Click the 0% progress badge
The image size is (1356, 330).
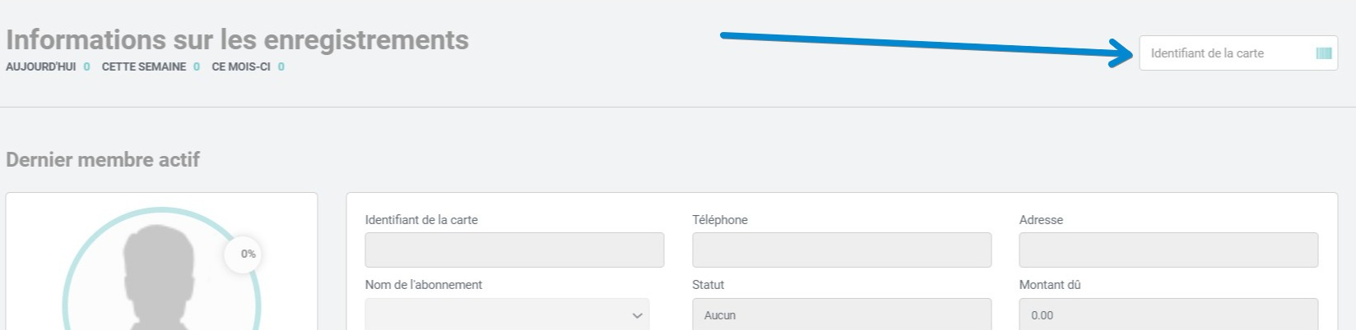pos(244,254)
